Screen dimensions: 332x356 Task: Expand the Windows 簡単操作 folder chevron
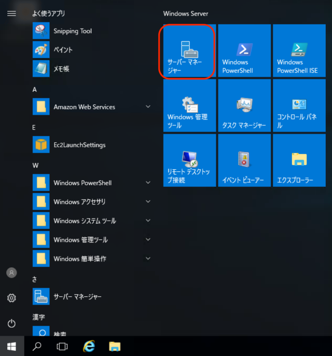(148, 258)
